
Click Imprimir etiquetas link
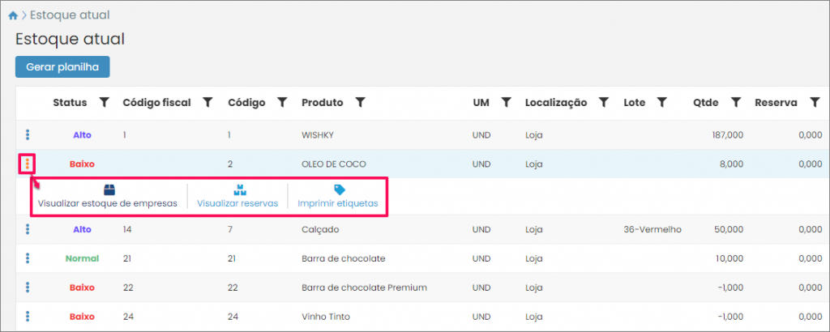(338, 197)
